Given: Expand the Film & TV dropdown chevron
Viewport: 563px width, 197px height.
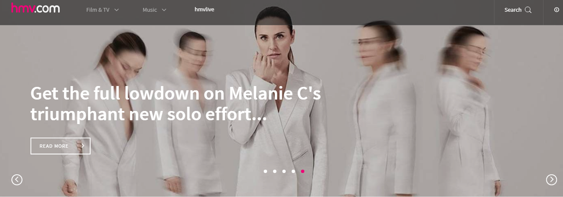Looking at the screenshot, I should pyautogui.click(x=117, y=10).
